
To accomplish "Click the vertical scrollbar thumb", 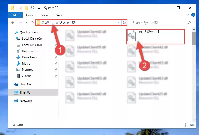I will pyautogui.click(x=194, y=38).
